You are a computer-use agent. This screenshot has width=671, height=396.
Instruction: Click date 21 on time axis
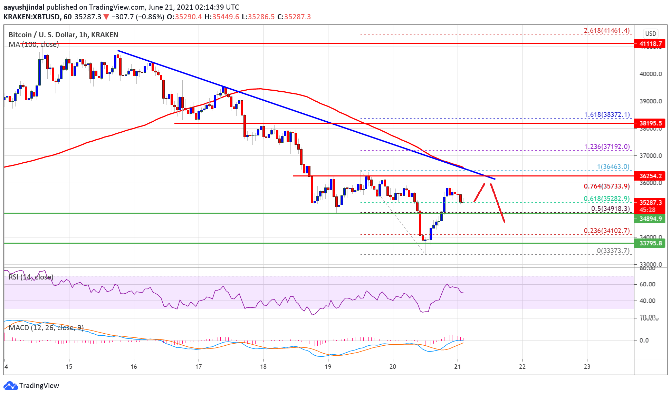(458, 366)
